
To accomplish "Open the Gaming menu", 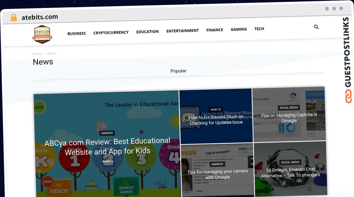I will pos(239,29).
